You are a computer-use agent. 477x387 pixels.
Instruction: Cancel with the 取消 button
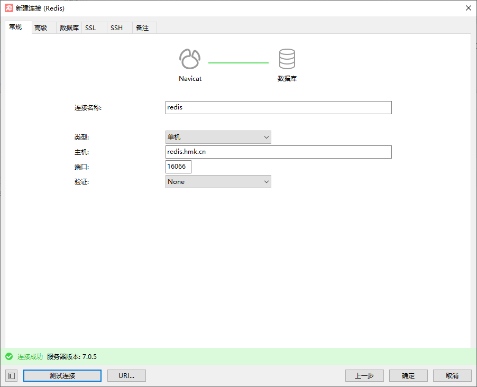click(x=452, y=376)
